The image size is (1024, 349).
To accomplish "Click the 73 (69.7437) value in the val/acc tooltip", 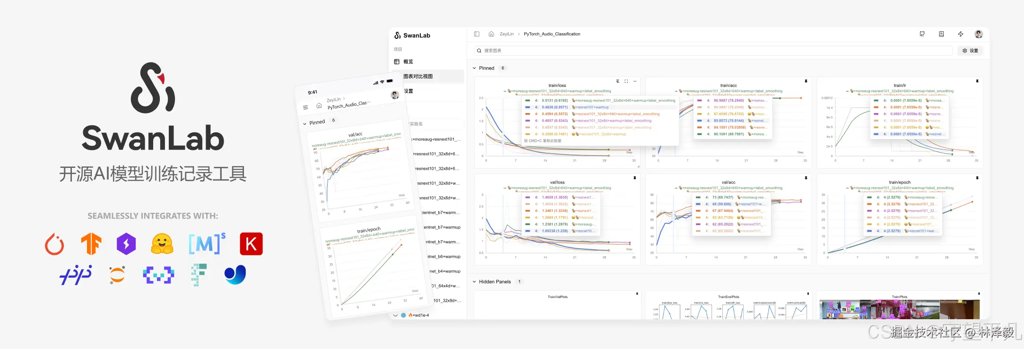I will (722, 197).
